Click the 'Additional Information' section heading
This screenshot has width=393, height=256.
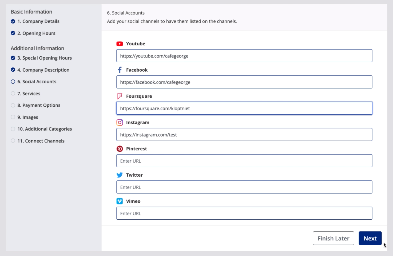[37, 48]
